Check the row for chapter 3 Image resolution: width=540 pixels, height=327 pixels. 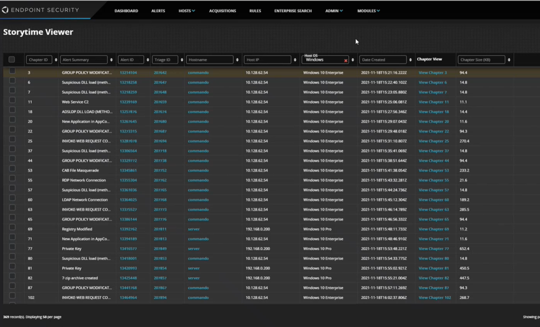pyautogui.click(x=12, y=70)
